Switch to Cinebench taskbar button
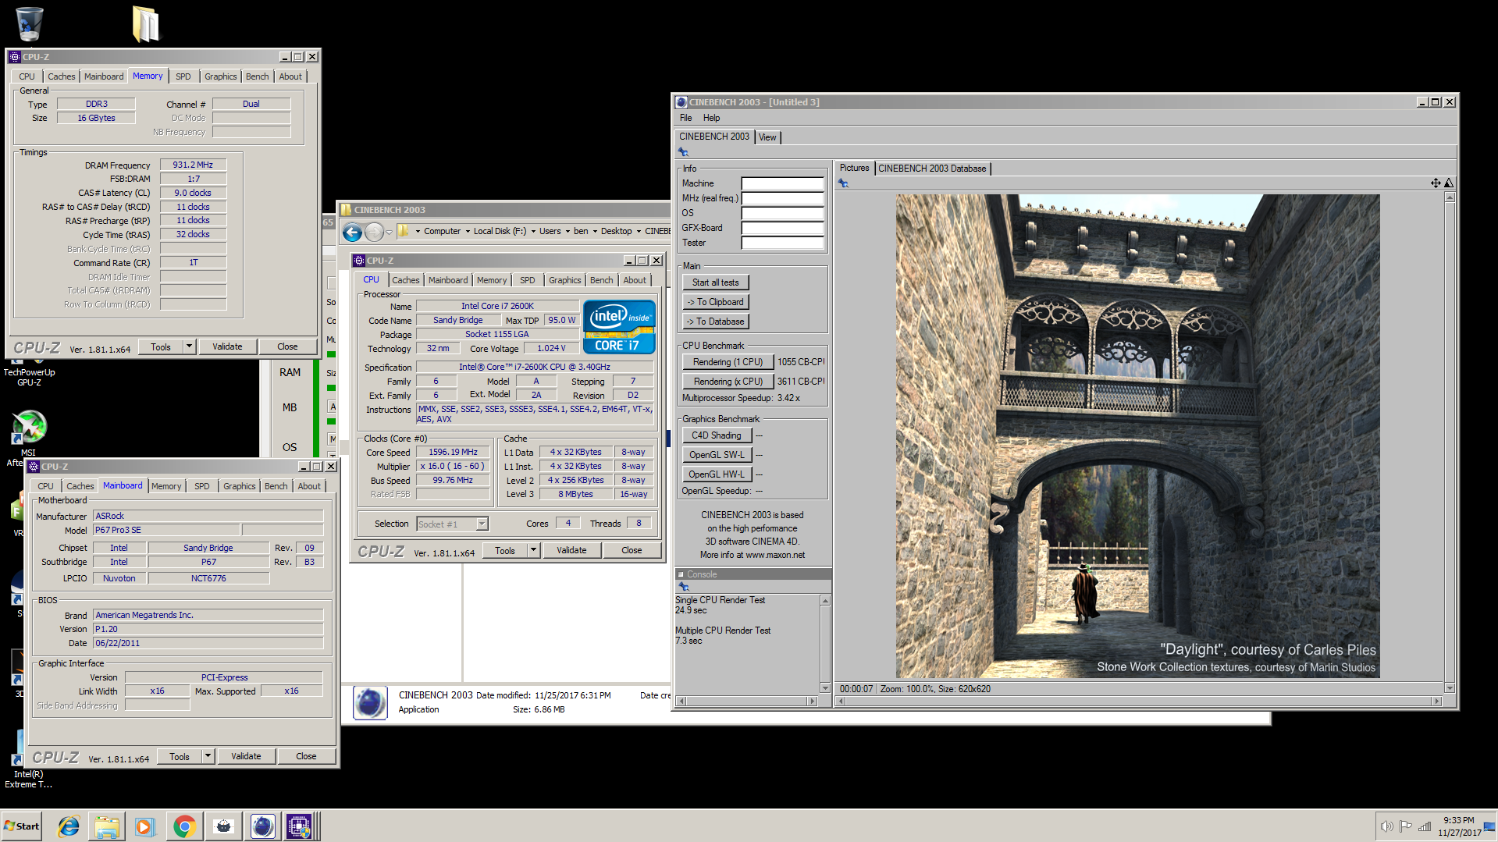 pos(262,826)
